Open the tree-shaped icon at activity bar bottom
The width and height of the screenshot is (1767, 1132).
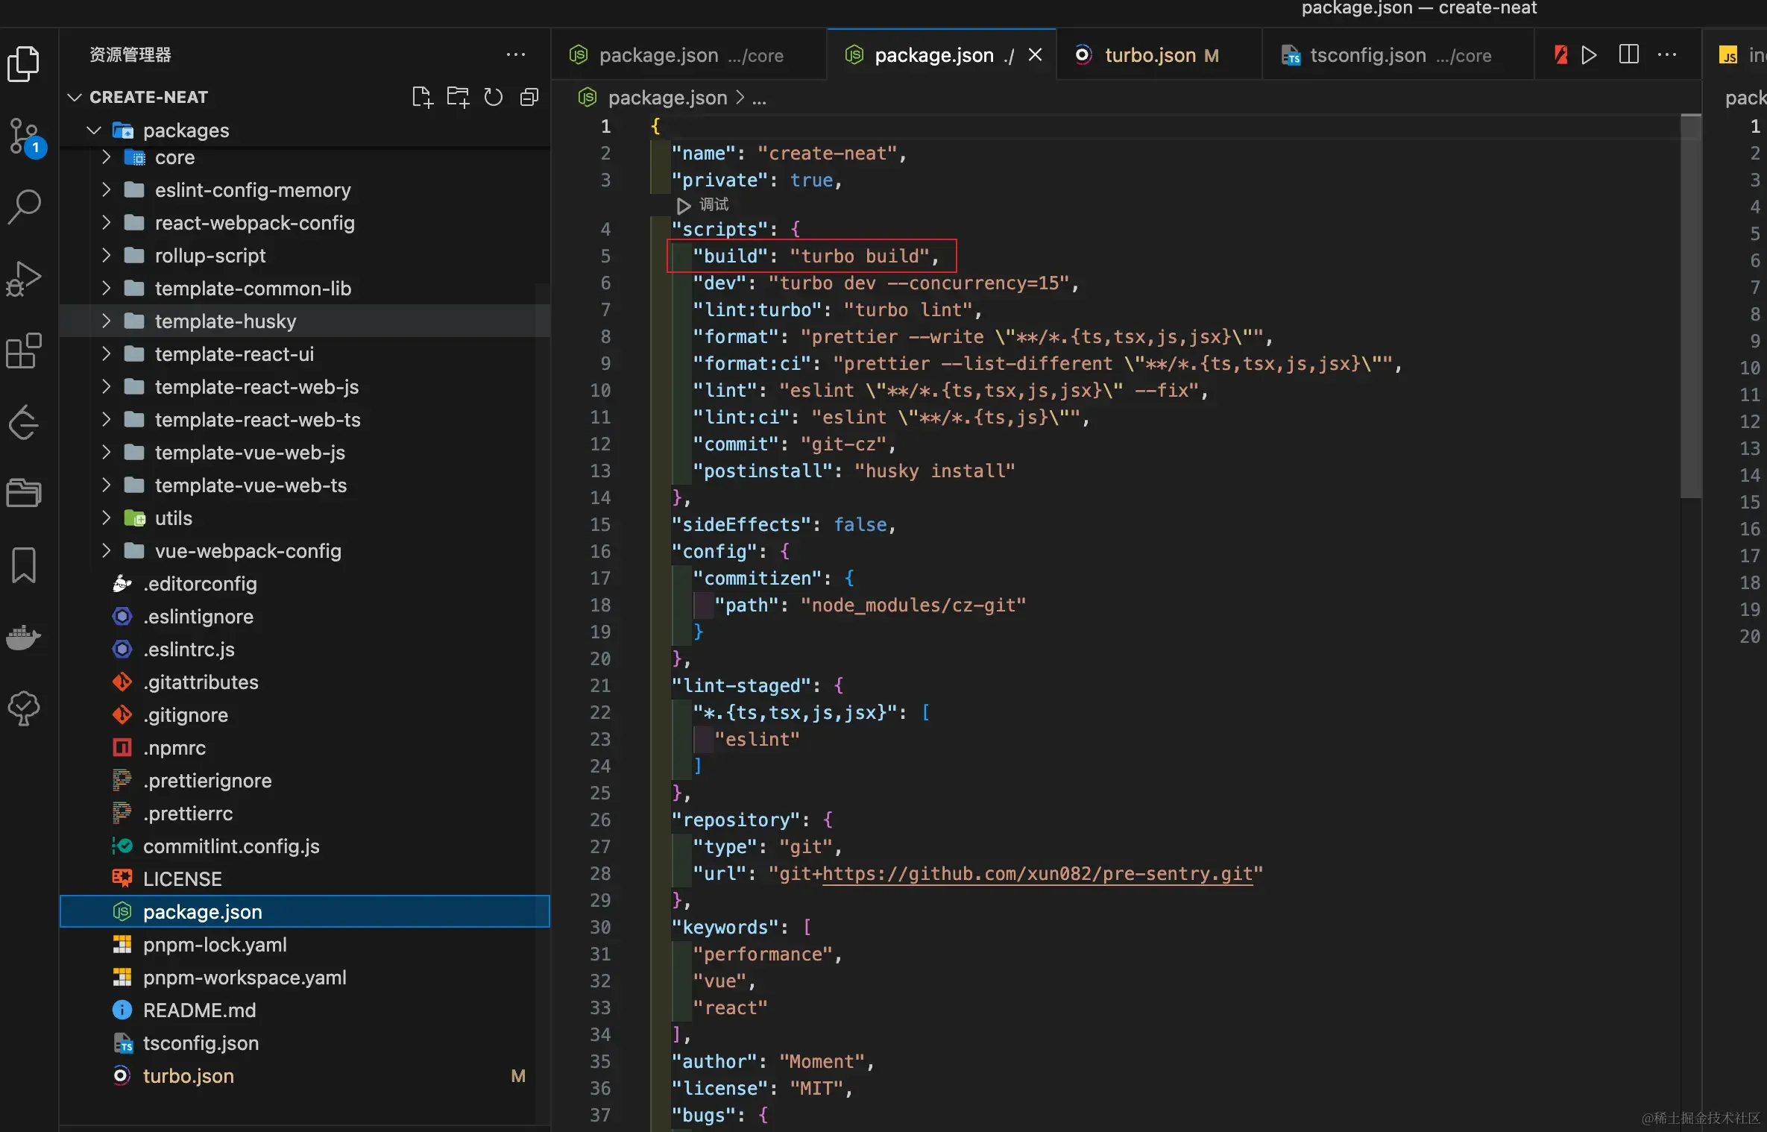coord(24,708)
